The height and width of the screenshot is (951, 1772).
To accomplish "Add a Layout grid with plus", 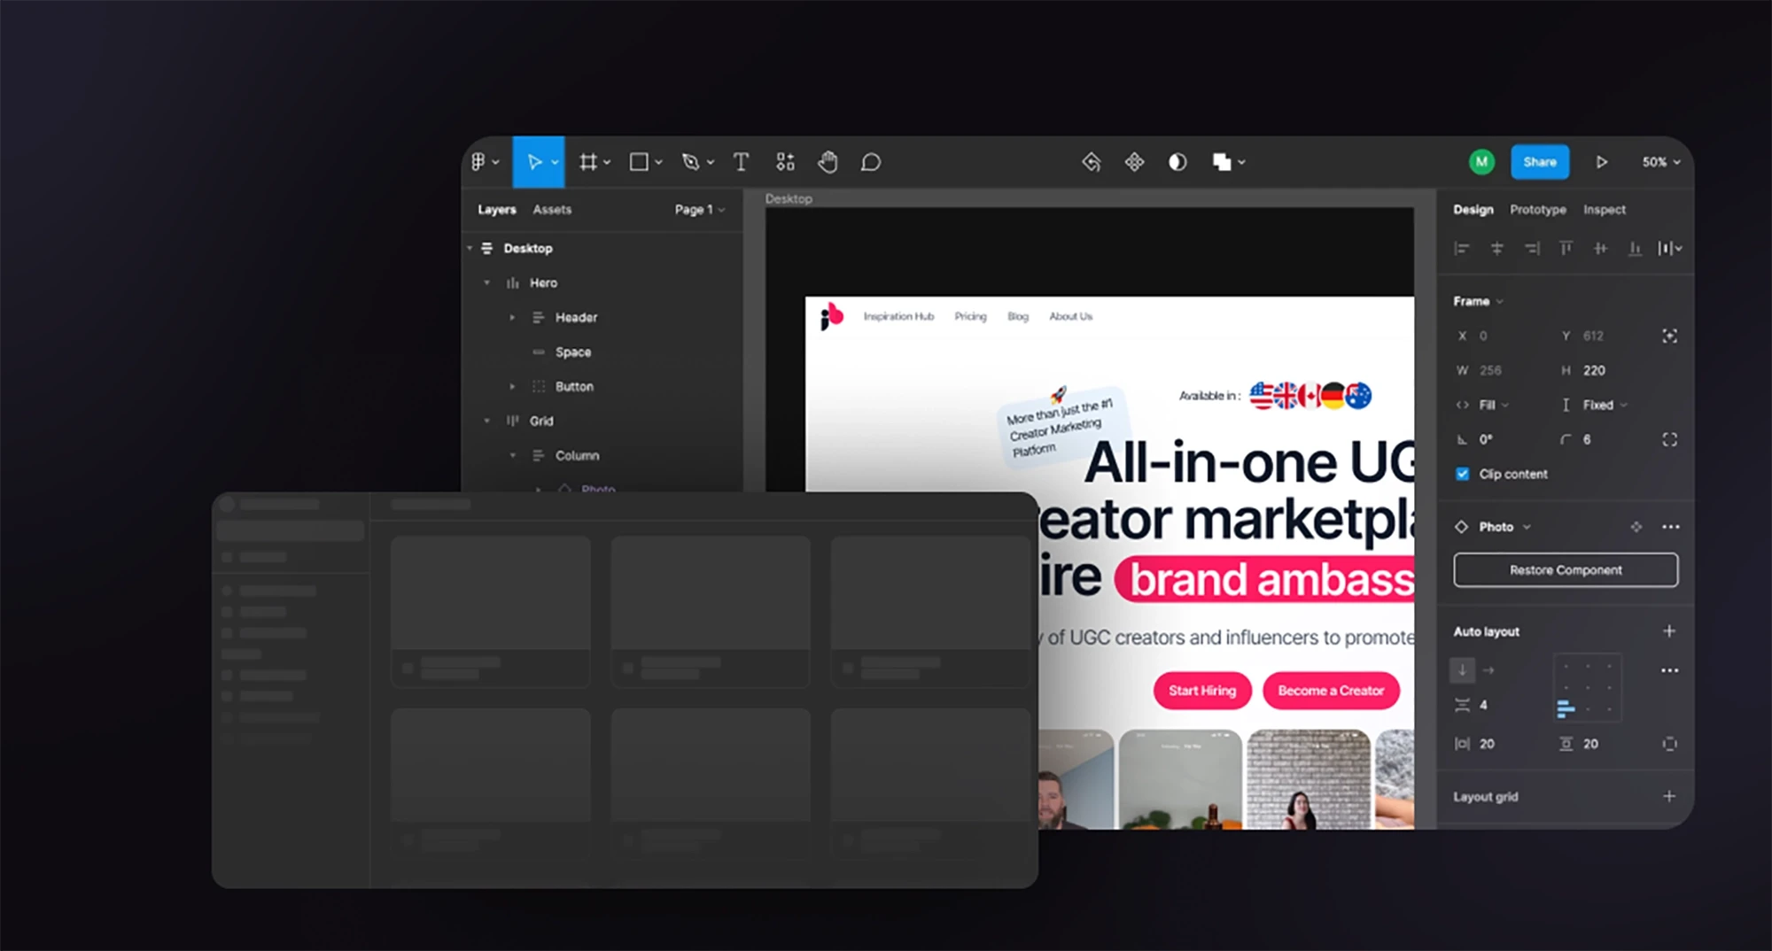I will pos(1669,796).
